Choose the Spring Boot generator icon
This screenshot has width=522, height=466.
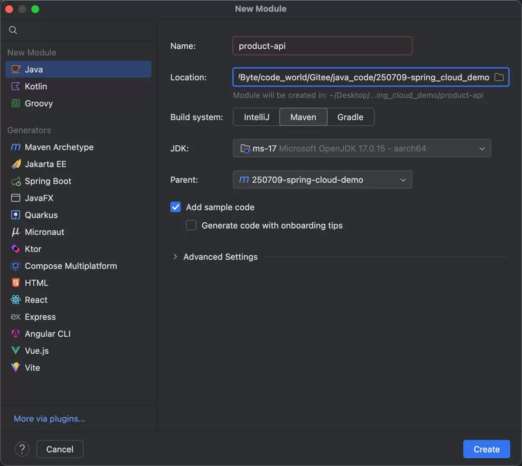pyautogui.click(x=16, y=181)
